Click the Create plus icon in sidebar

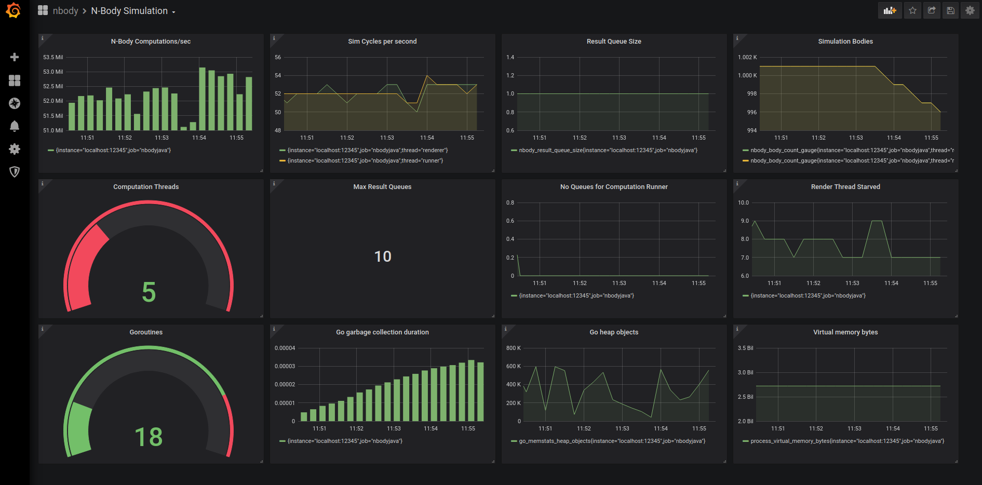(15, 57)
